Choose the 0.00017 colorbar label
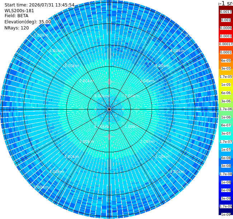This screenshot has width=233, height=219. (x=226, y=44)
